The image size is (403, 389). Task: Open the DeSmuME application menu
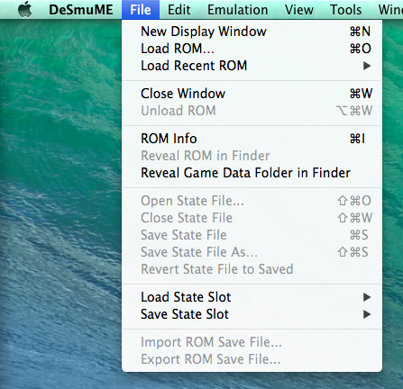[81, 10]
